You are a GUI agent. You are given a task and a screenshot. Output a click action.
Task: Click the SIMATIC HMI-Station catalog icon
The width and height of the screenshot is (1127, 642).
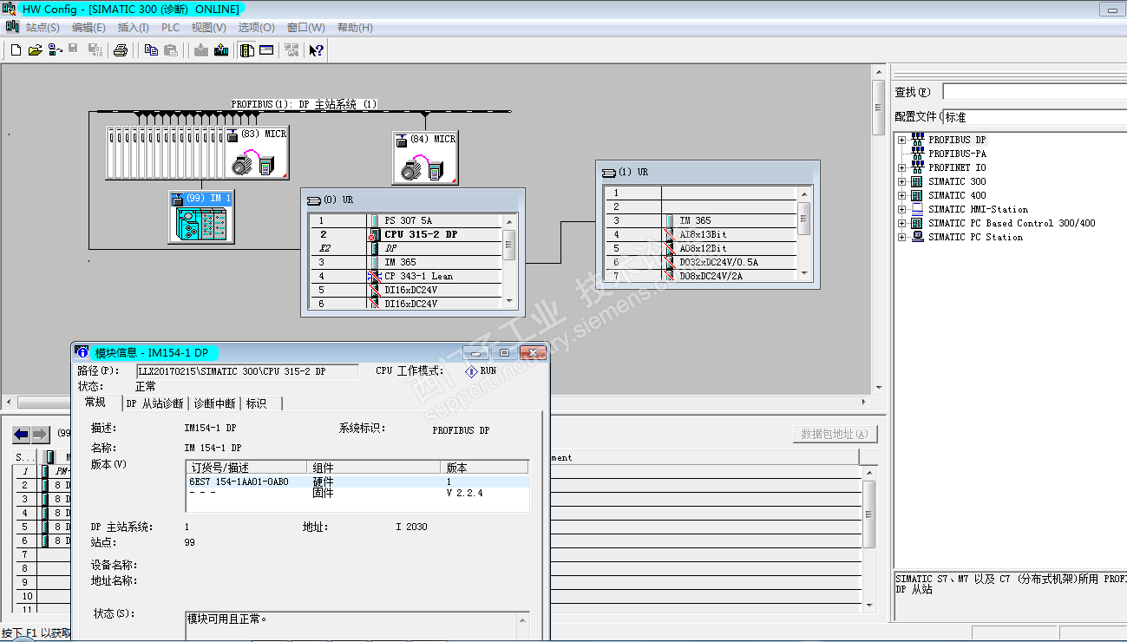pos(917,209)
